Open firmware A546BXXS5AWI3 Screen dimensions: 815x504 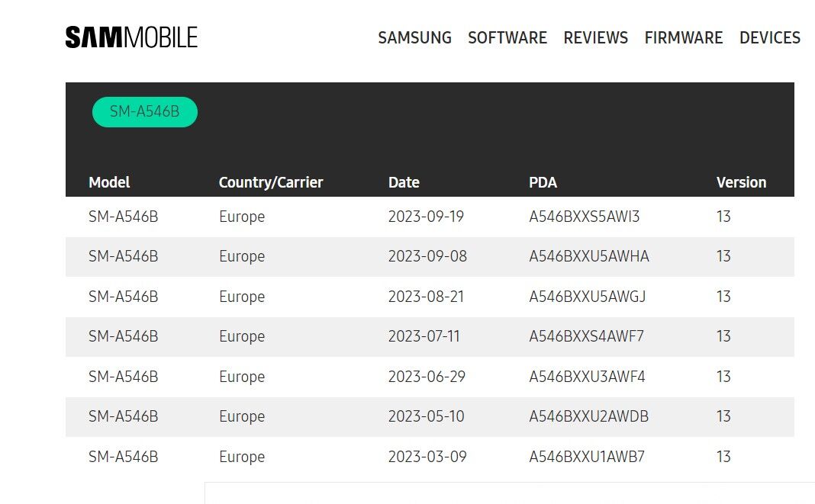(x=585, y=217)
